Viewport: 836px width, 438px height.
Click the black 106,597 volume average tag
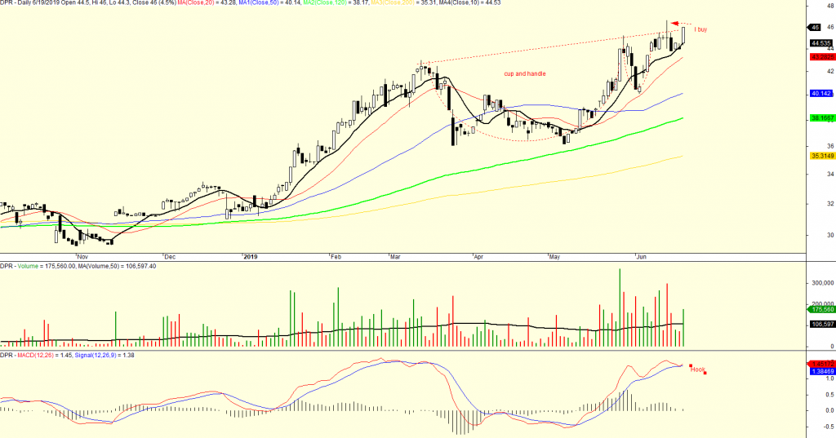(x=820, y=324)
